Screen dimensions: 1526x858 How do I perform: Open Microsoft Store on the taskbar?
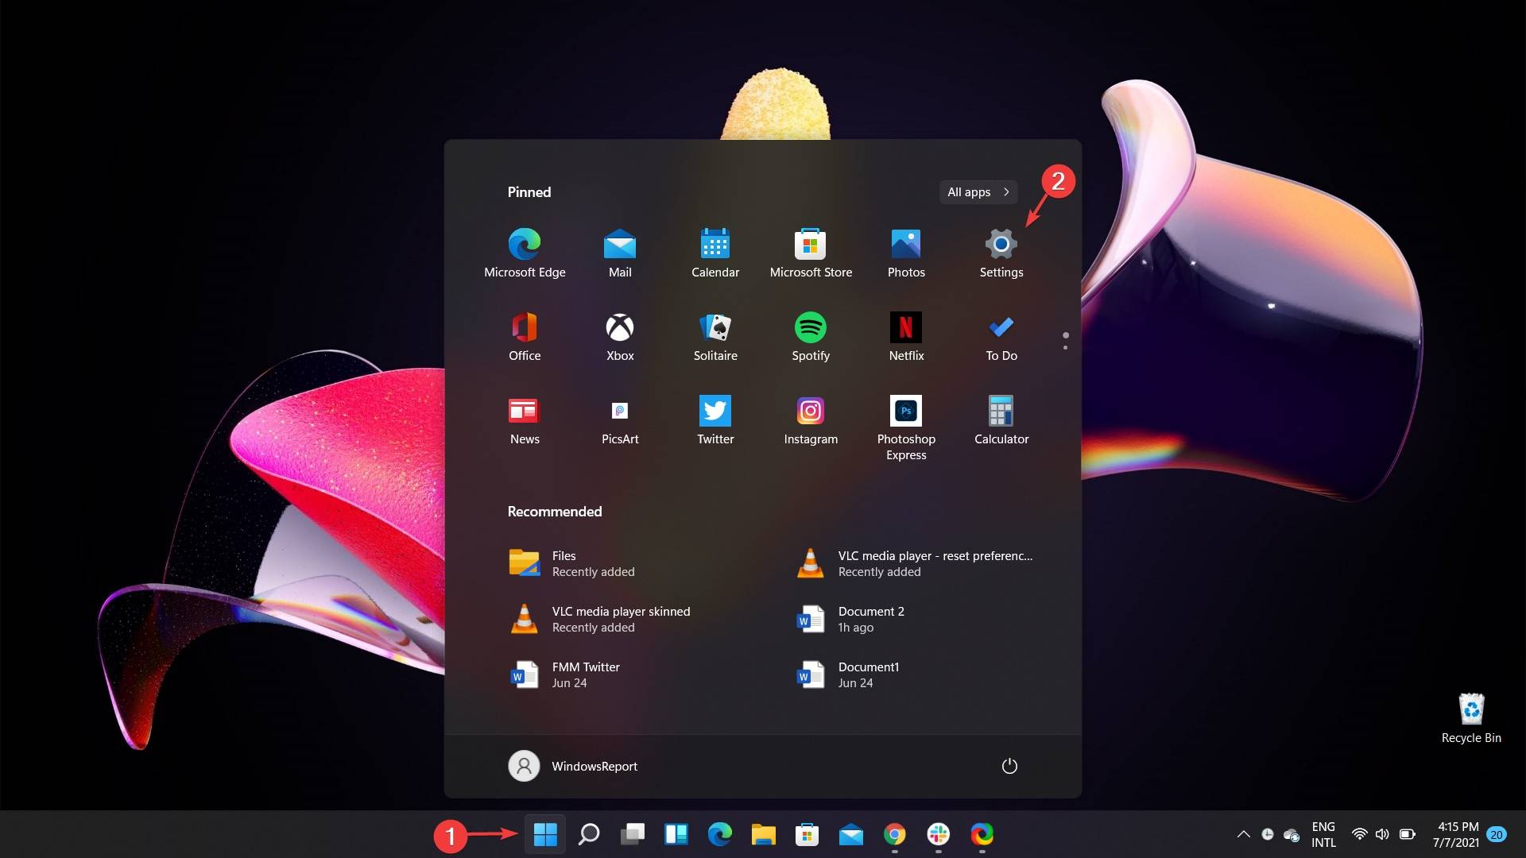point(808,834)
